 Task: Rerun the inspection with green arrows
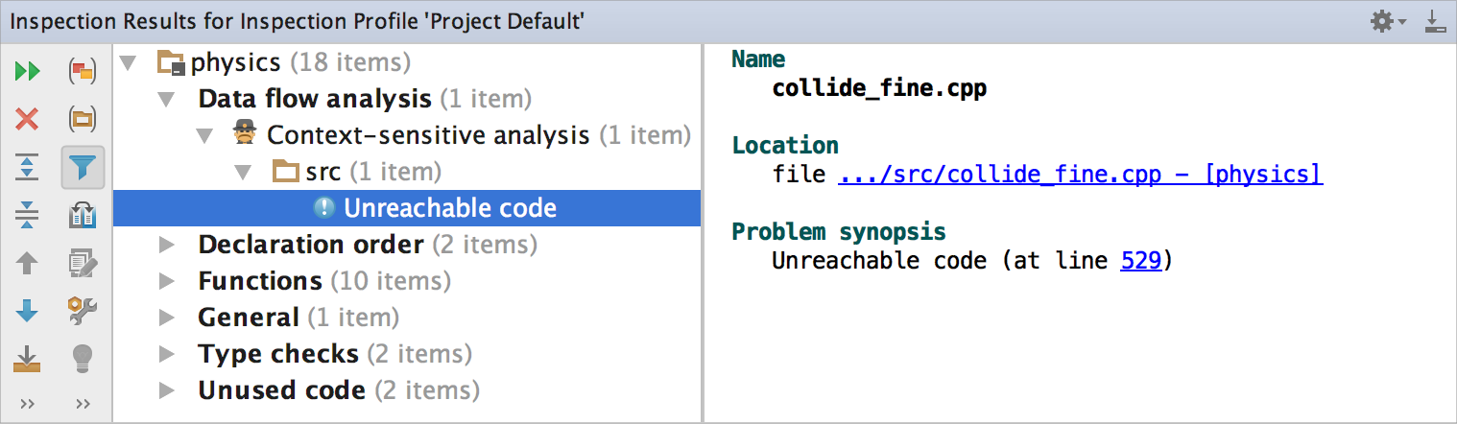[x=28, y=71]
